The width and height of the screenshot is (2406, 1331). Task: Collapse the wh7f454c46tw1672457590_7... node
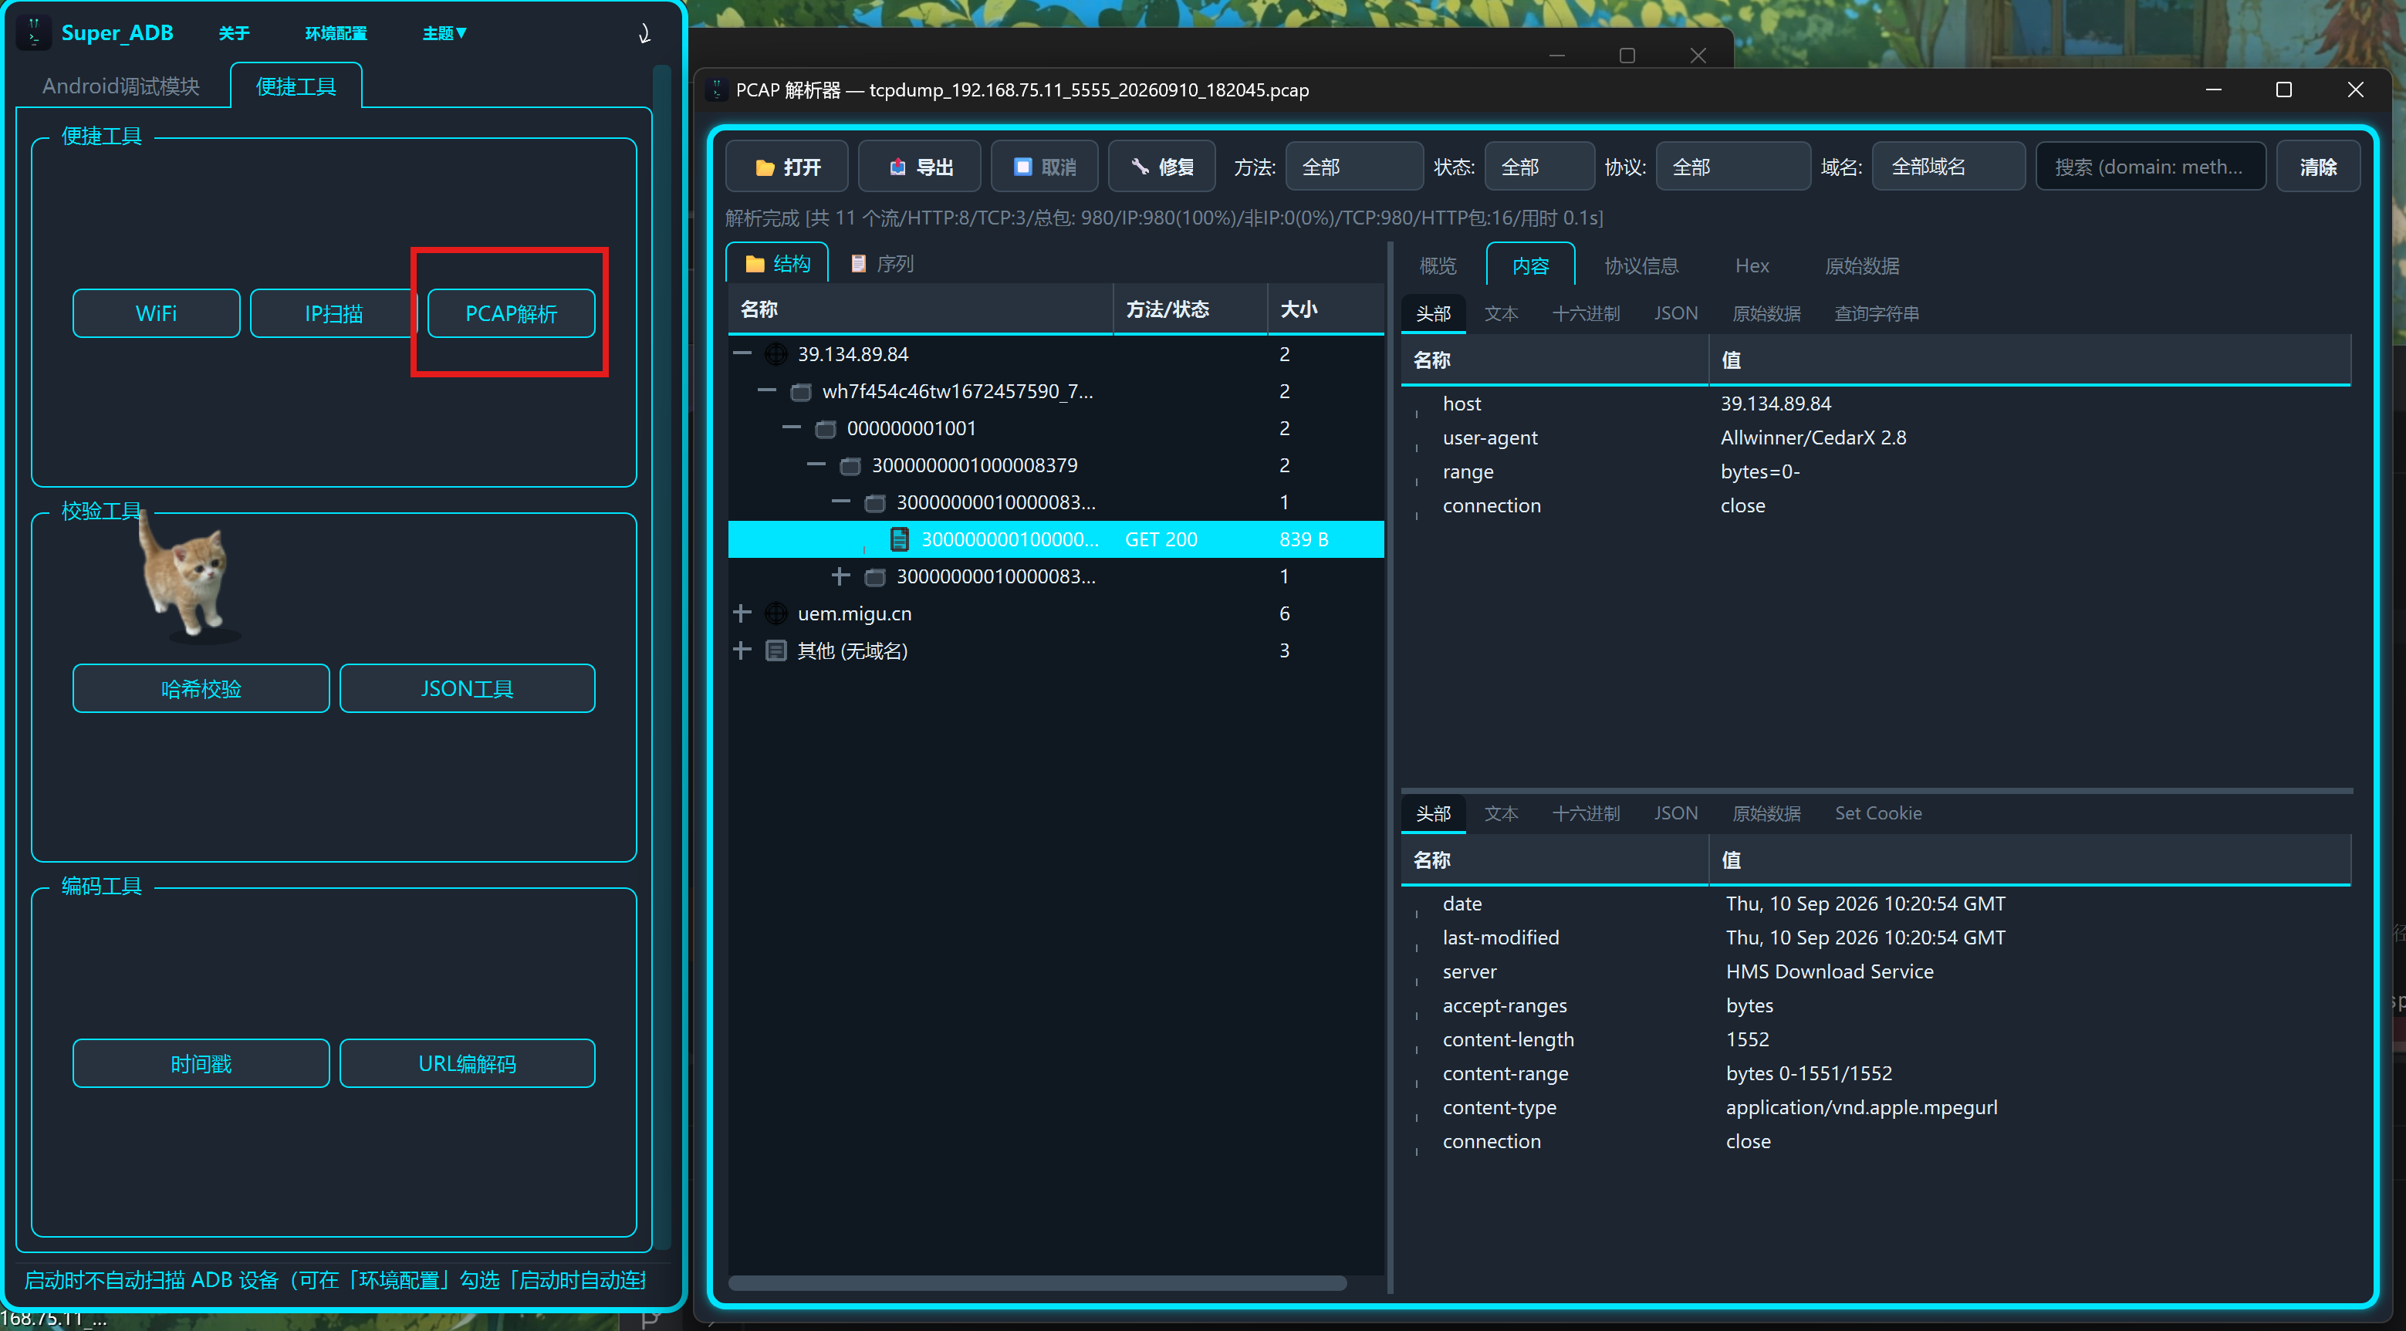[x=767, y=390]
